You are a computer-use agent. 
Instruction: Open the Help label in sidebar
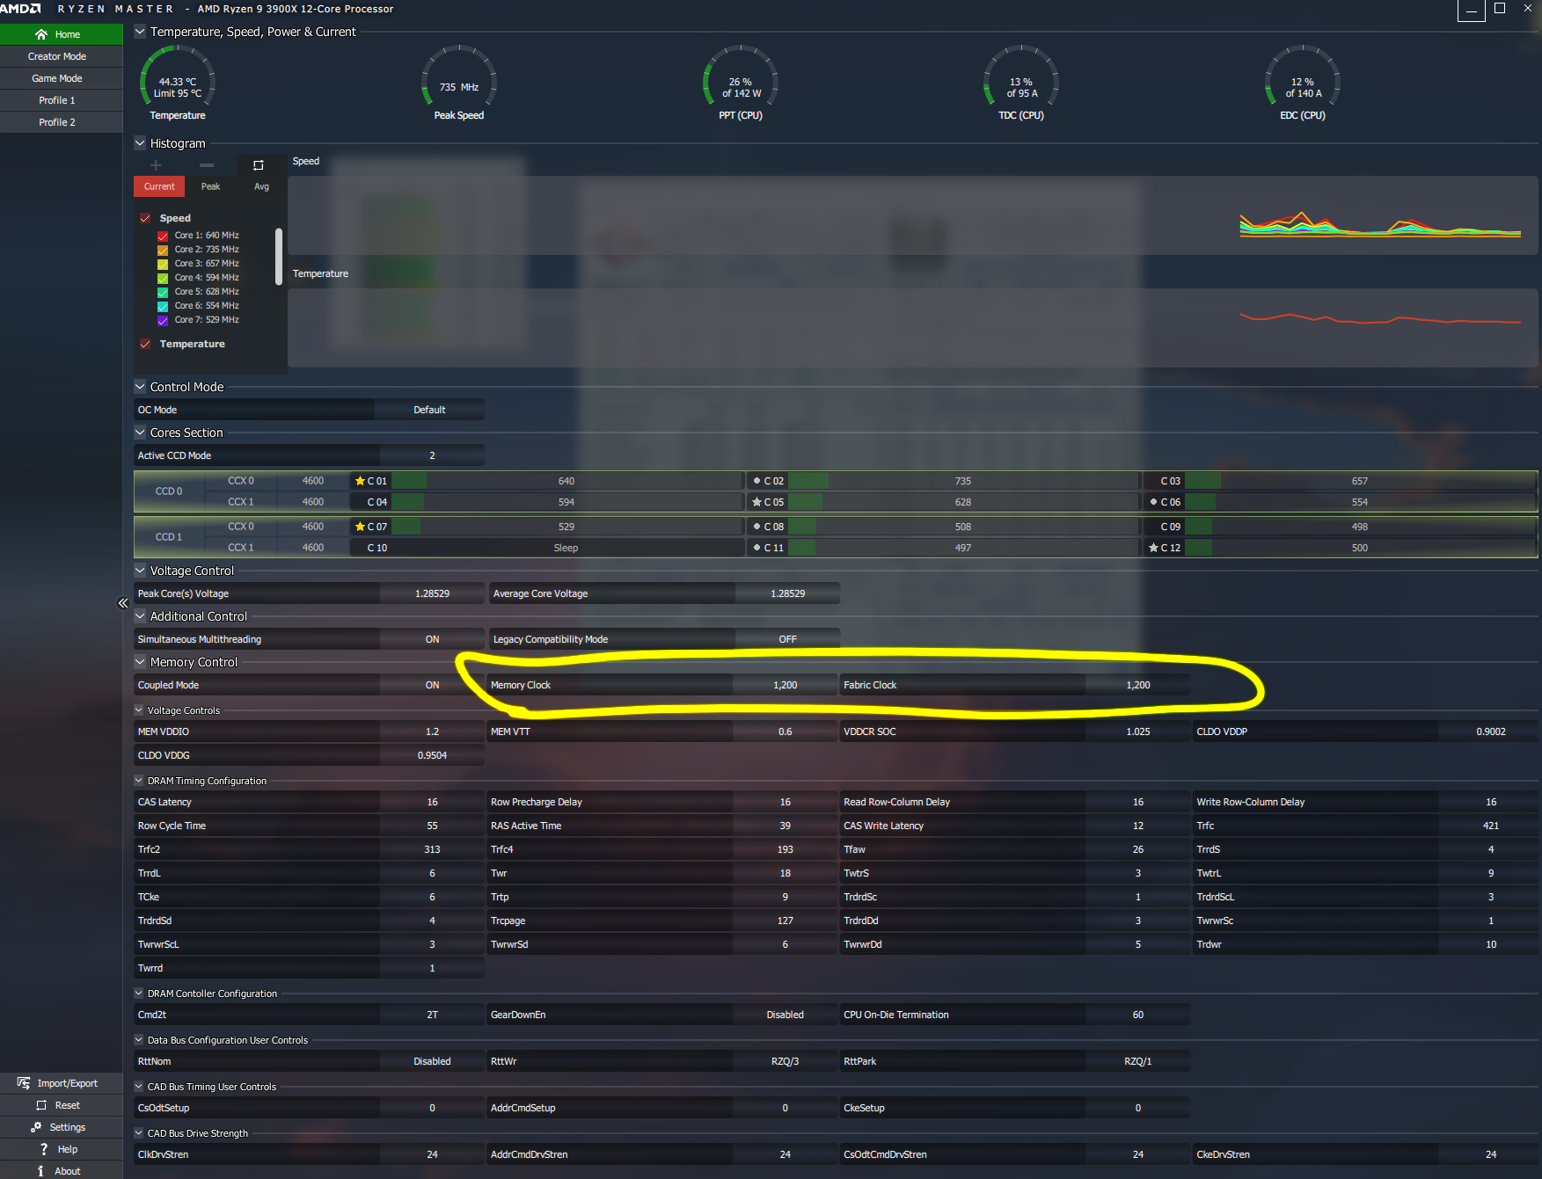pyautogui.click(x=68, y=1149)
